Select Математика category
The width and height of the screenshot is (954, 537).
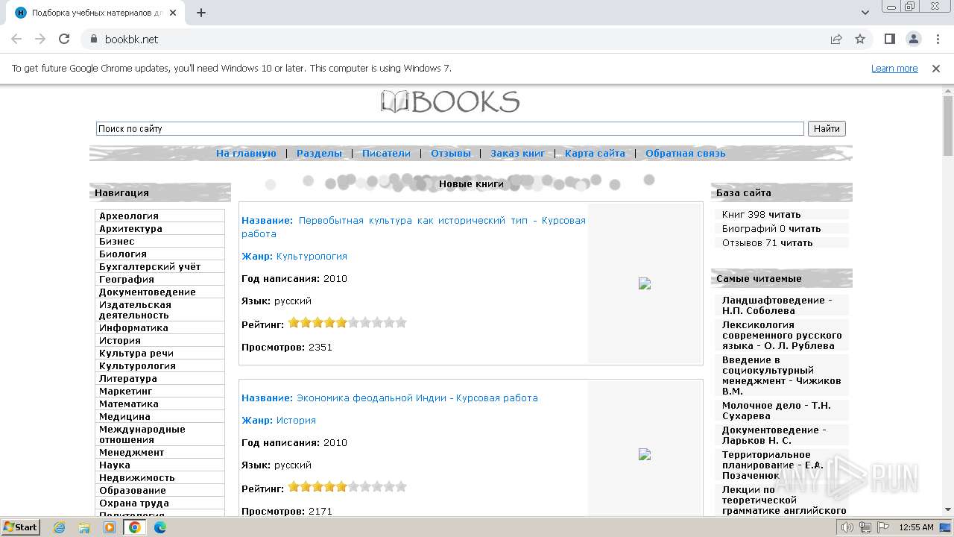click(129, 403)
